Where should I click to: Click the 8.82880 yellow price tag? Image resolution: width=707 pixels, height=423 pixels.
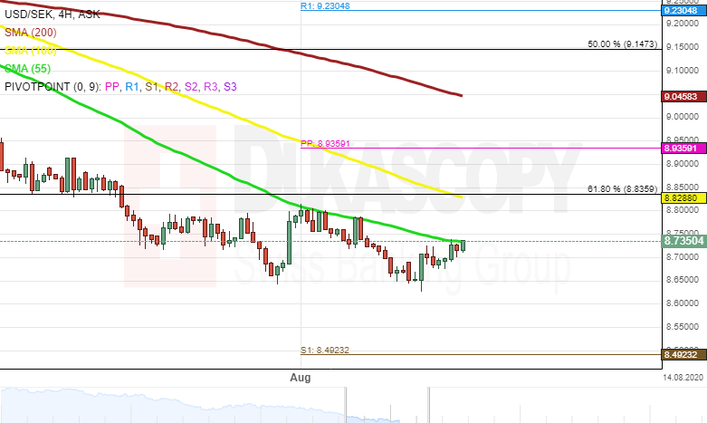[x=679, y=197]
